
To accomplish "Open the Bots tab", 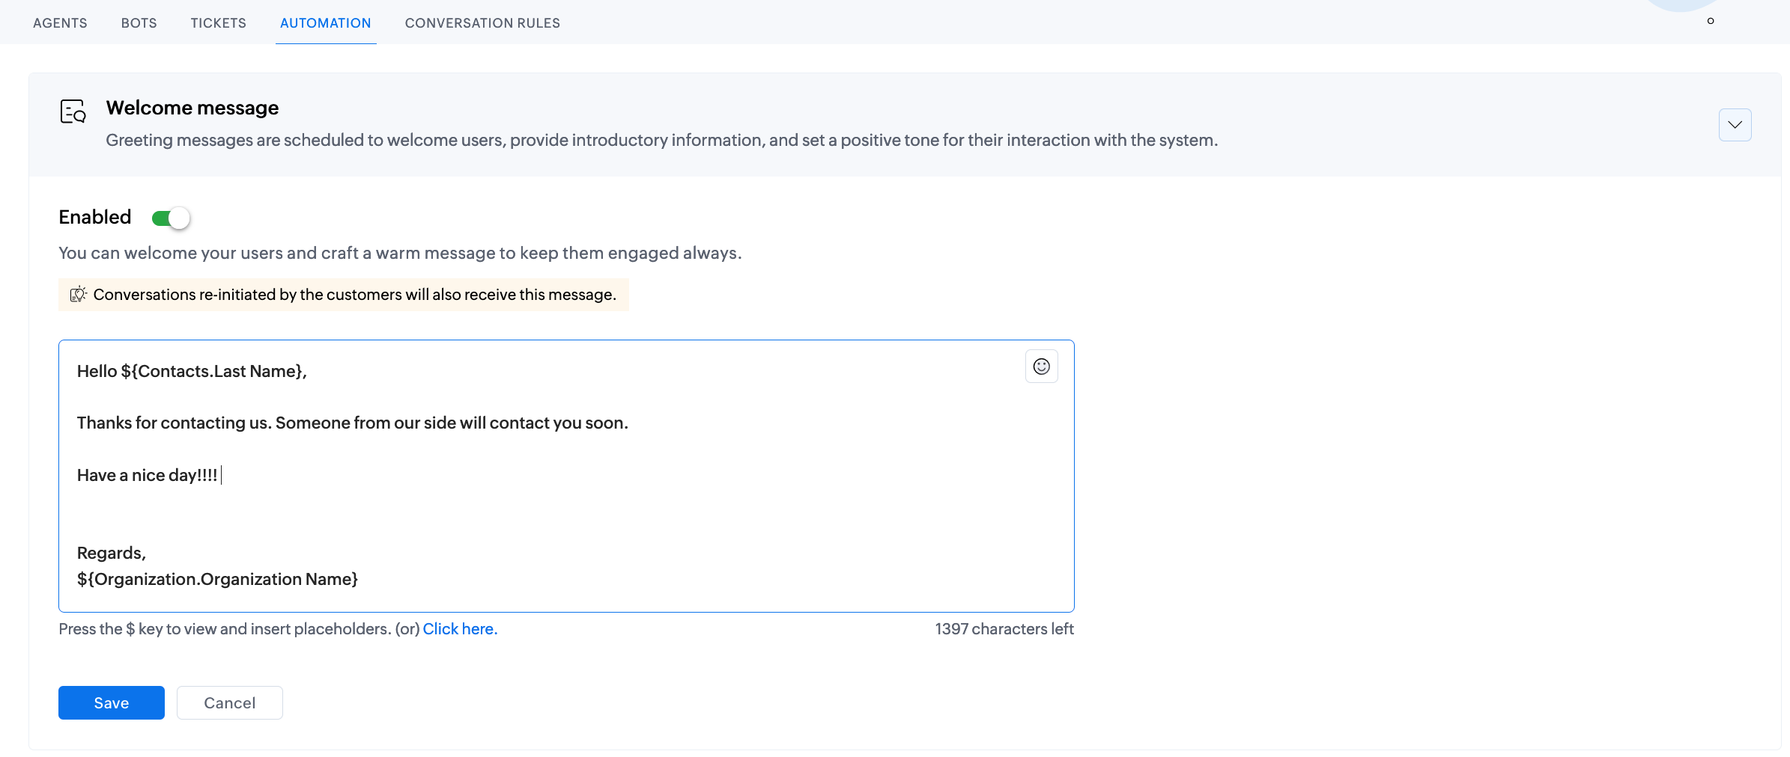I will [x=139, y=23].
